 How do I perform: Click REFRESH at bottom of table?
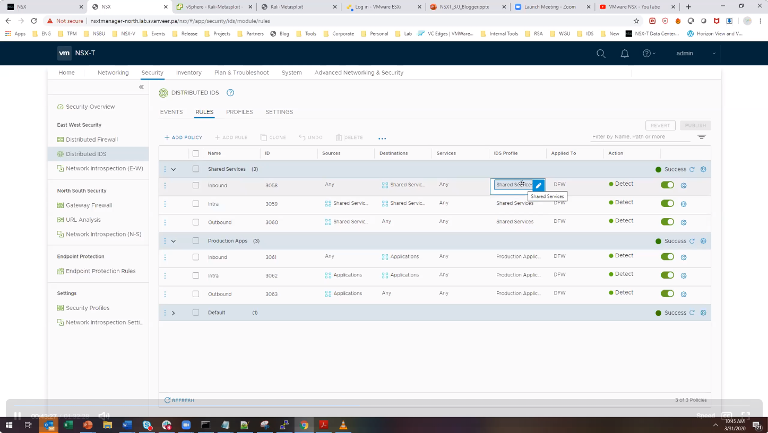click(179, 401)
